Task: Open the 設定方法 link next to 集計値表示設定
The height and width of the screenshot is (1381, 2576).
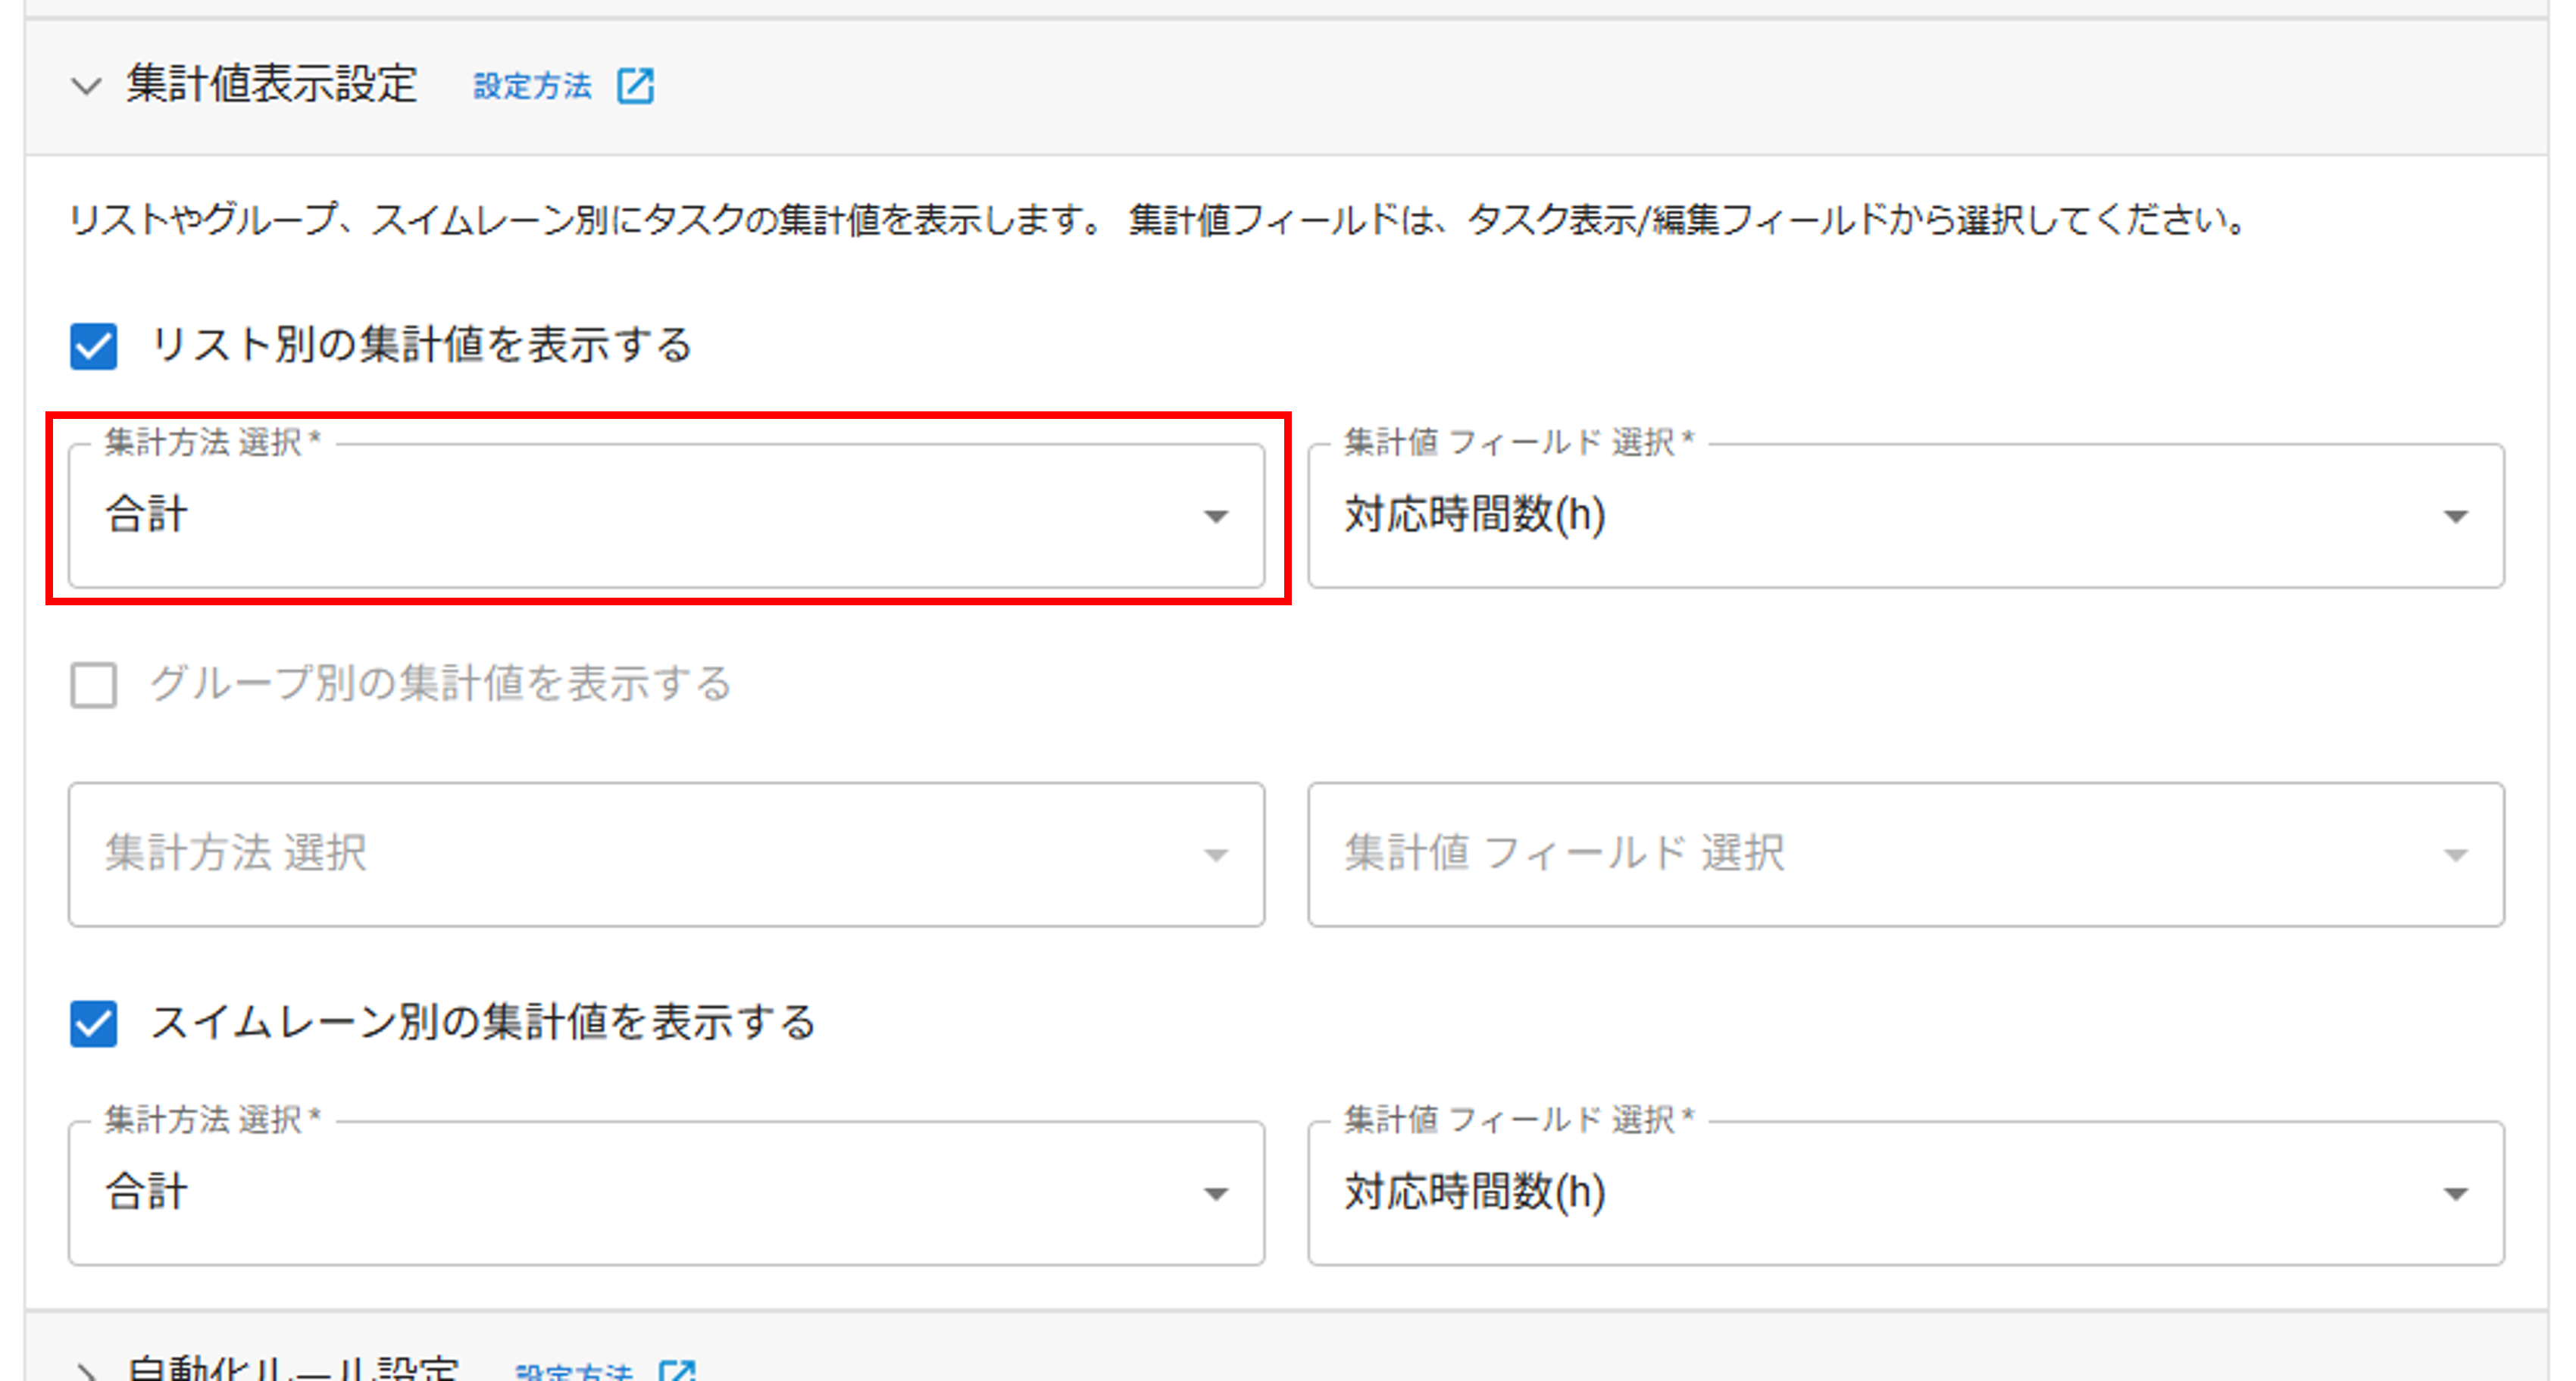Action: [x=532, y=86]
